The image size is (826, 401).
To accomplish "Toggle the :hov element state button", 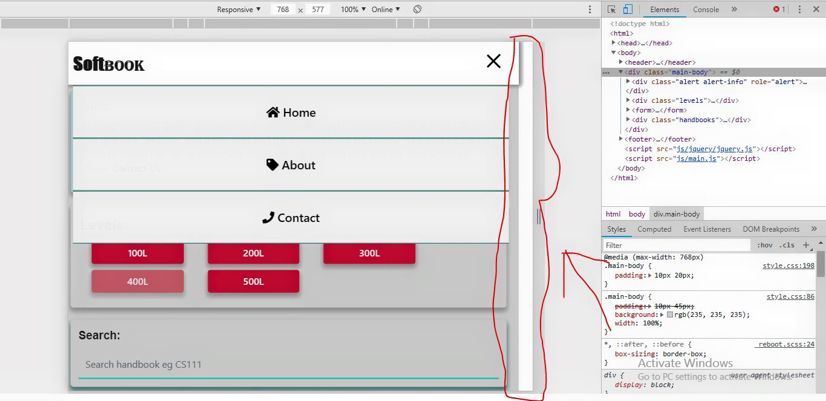I will coord(765,245).
